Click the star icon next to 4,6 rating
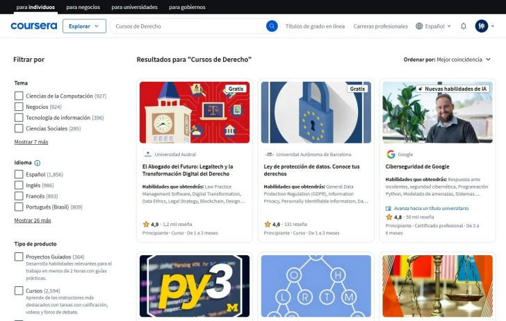Screen dimensions: 506x321 click(x=267, y=224)
